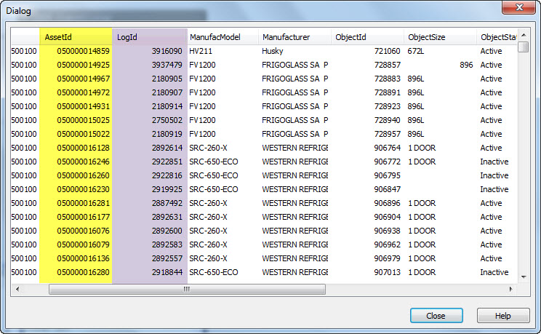Click WESTERN REFRIGE in row 2892631
Screen dimensions: 541x334
tap(295, 217)
